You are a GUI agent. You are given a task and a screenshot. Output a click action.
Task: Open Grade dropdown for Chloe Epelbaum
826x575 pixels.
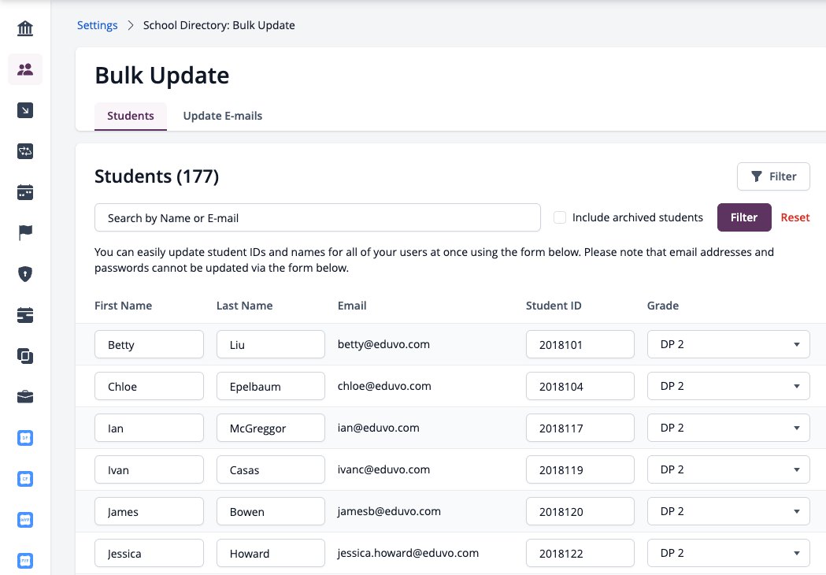pyautogui.click(x=728, y=386)
